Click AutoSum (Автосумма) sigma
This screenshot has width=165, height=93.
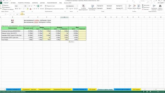146,5
